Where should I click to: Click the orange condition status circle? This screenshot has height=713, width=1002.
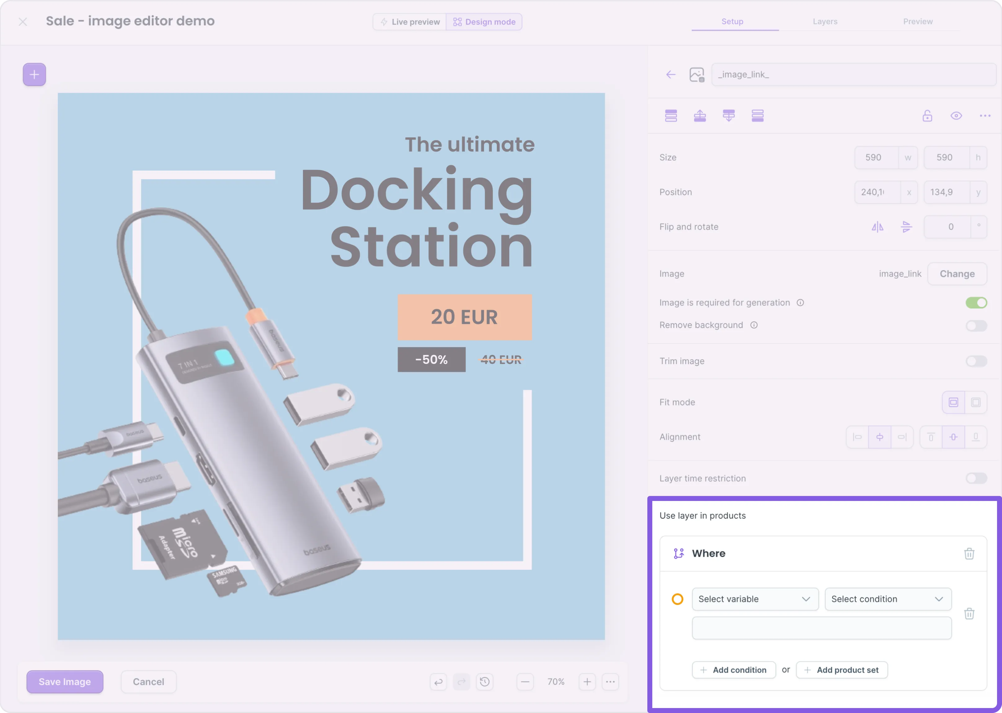[x=677, y=599]
